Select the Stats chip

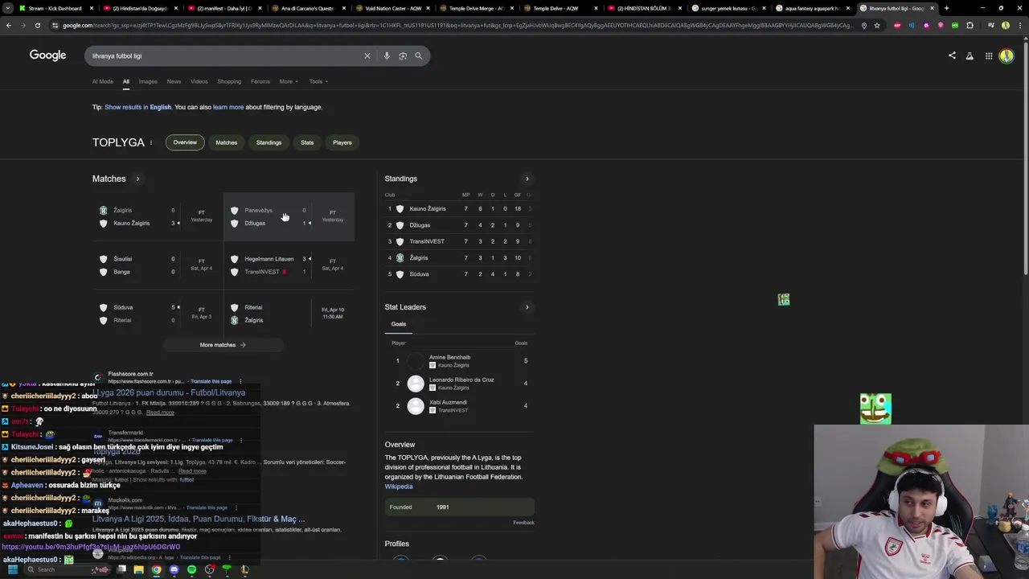click(307, 142)
